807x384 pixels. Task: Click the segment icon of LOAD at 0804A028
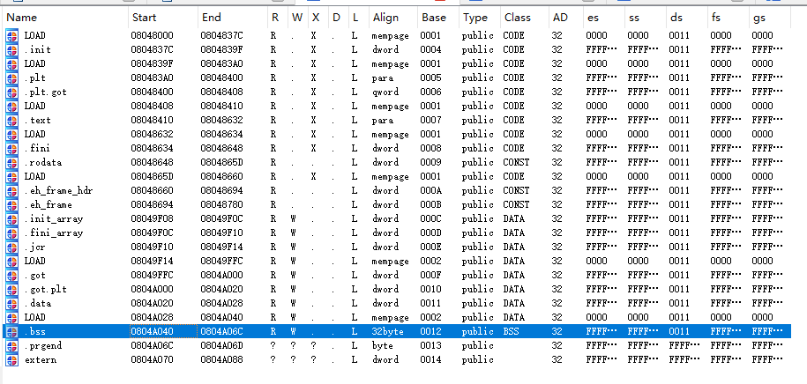(x=11, y=317)
